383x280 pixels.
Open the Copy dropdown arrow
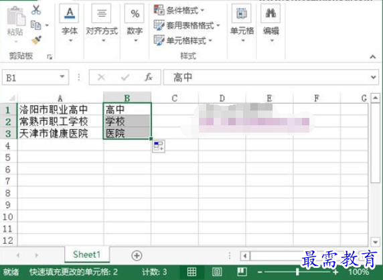coord(47,25)
